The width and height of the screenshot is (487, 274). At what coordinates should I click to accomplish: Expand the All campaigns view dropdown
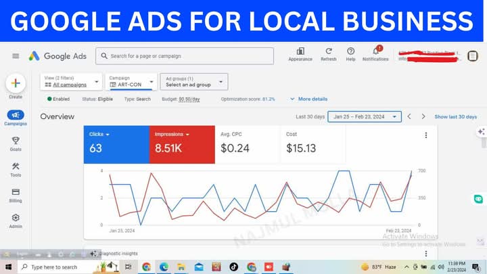tap(71, 82)
